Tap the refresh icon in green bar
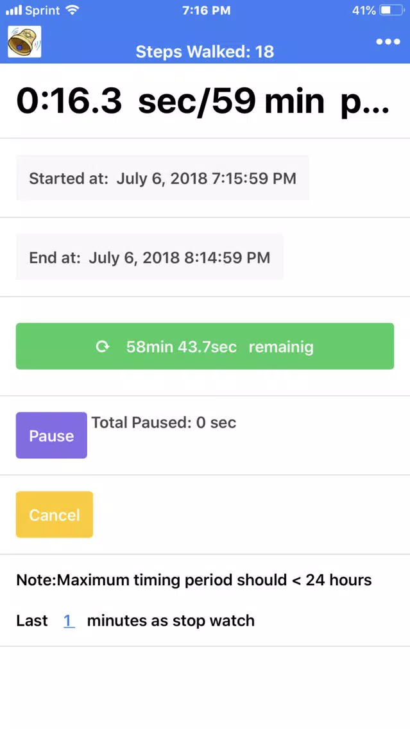 (x=103, y=347)
